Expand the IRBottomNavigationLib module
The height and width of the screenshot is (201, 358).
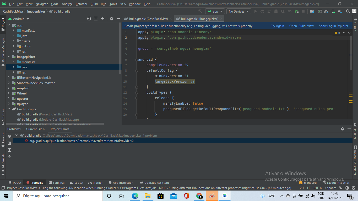click(9, 78)
